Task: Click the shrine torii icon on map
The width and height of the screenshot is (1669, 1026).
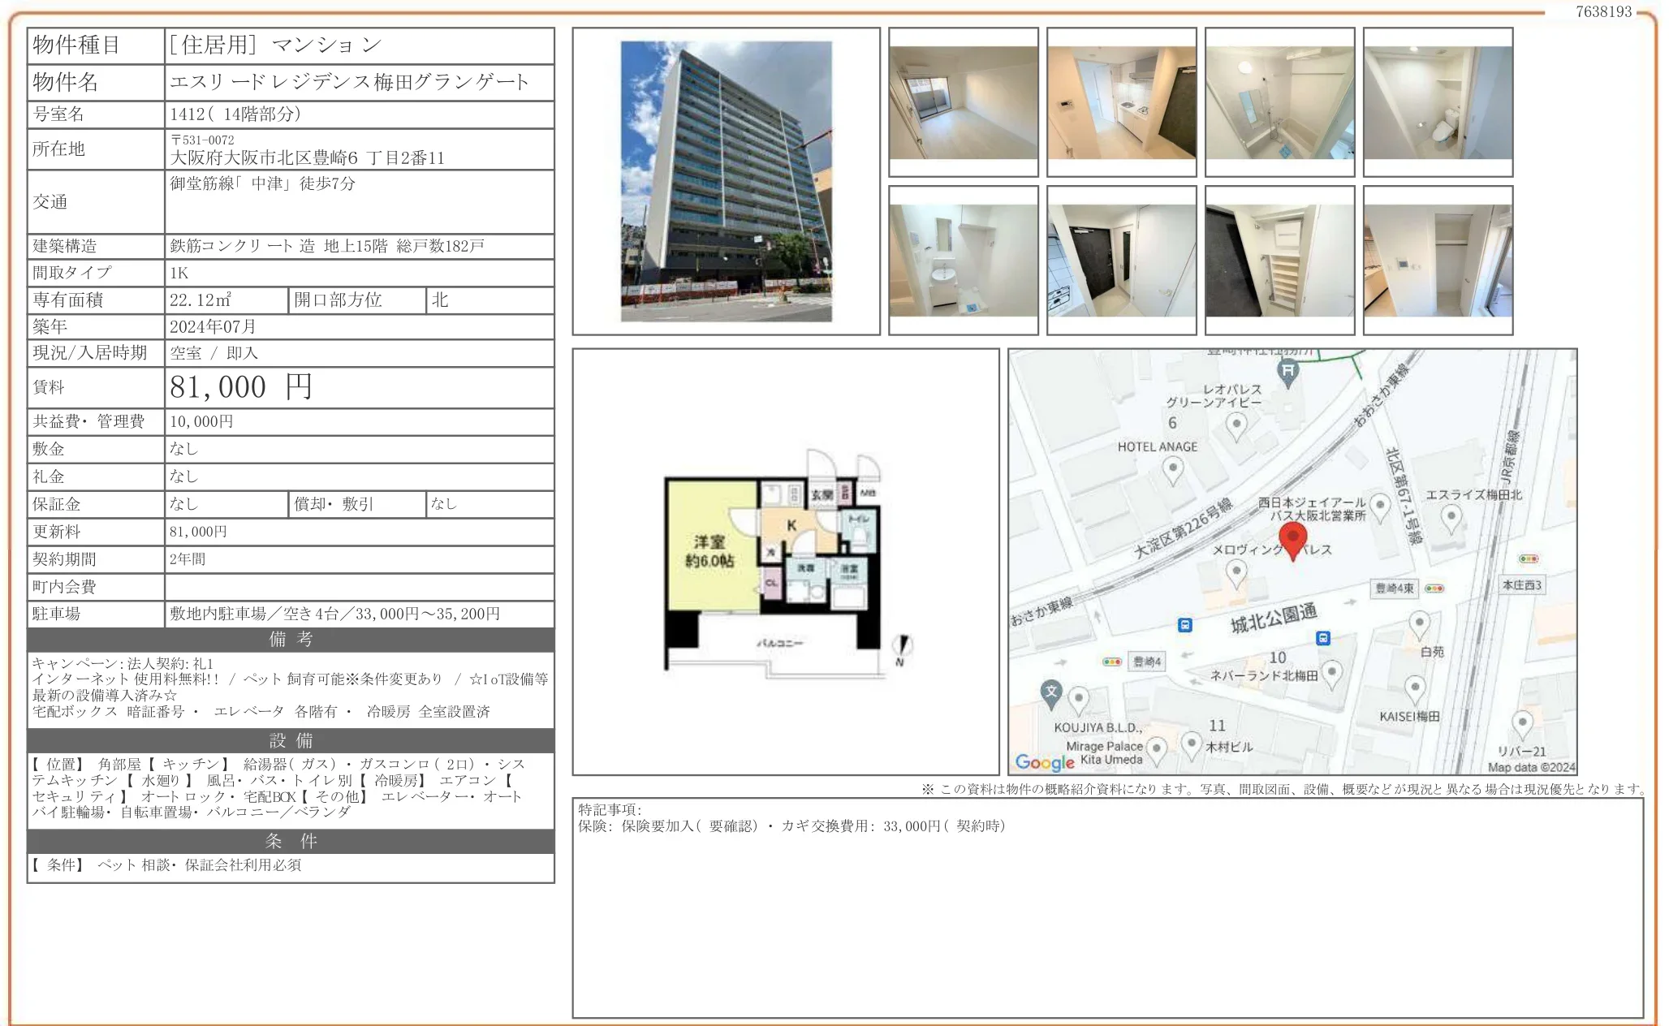Action: click(x=1287, y=372)
